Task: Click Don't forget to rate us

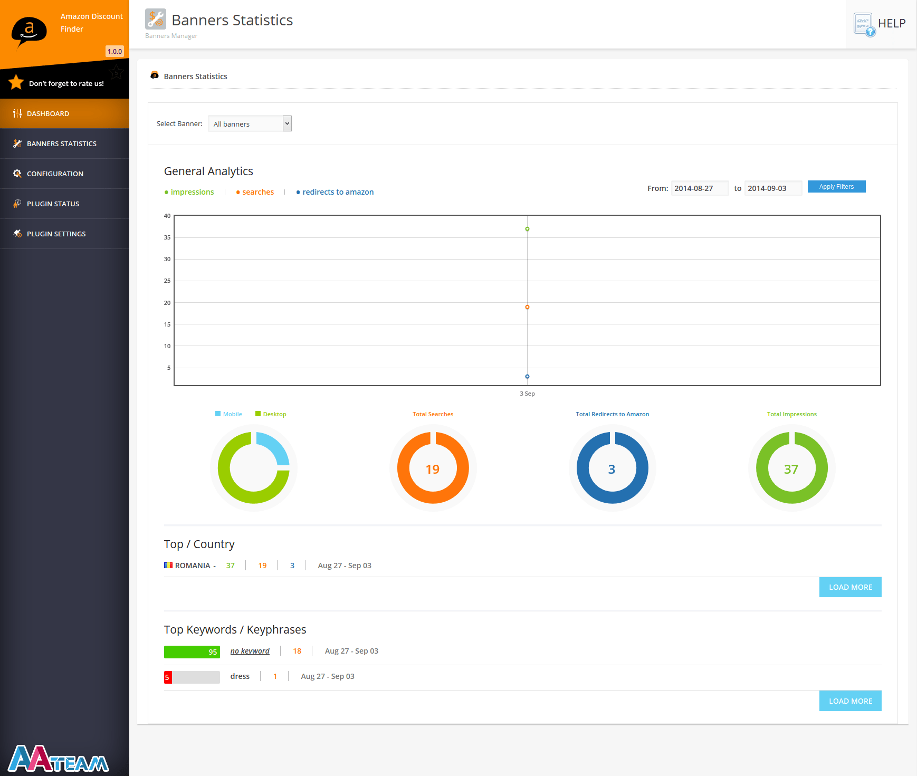Action: click(x=66, y=83)
